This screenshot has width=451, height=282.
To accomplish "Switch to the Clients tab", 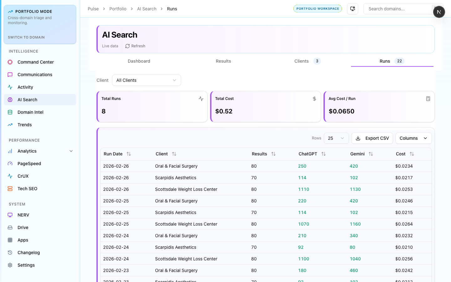I will pyautogui.click(x=302, y=61).
